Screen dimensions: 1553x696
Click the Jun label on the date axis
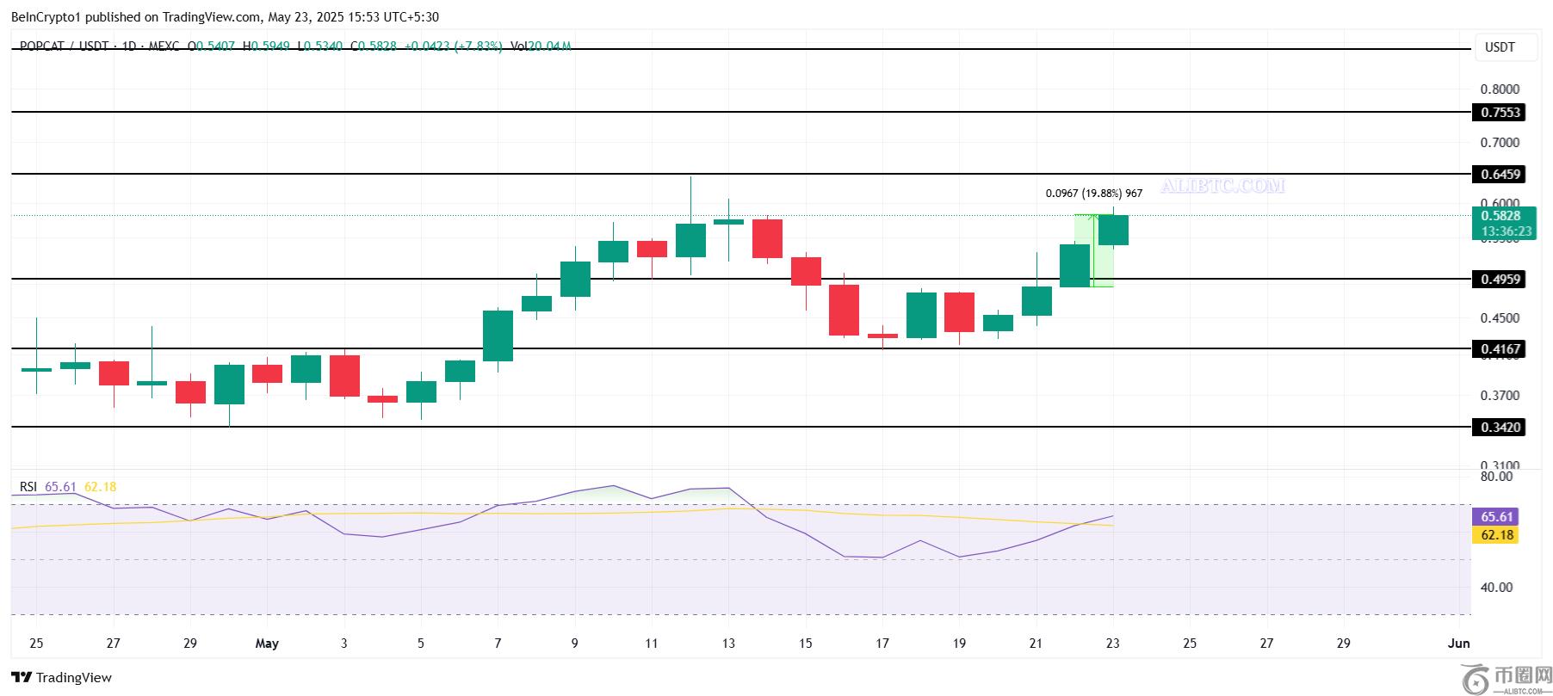coord(1458,644)
